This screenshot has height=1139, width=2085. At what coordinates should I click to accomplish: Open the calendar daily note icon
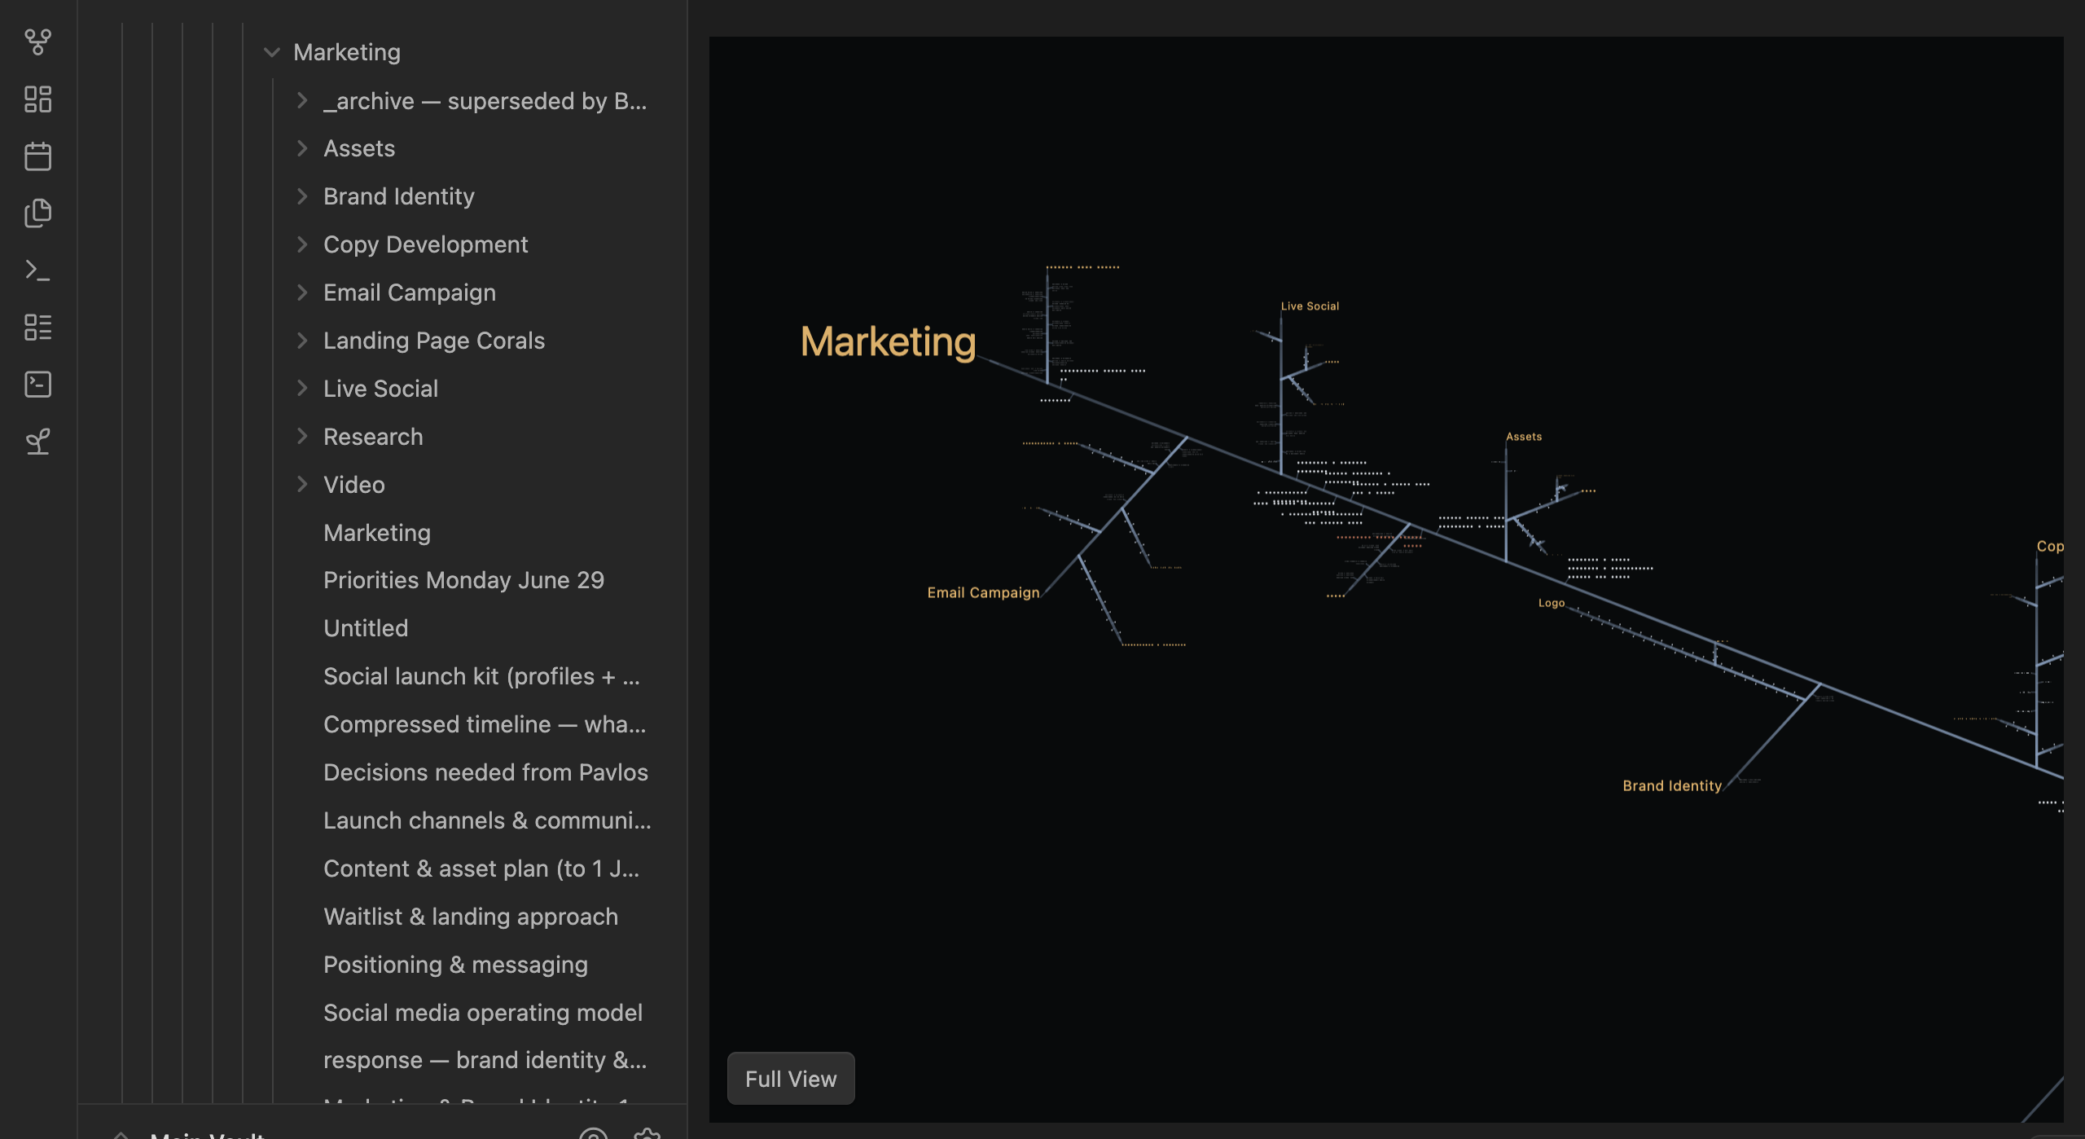click(37, 156)
